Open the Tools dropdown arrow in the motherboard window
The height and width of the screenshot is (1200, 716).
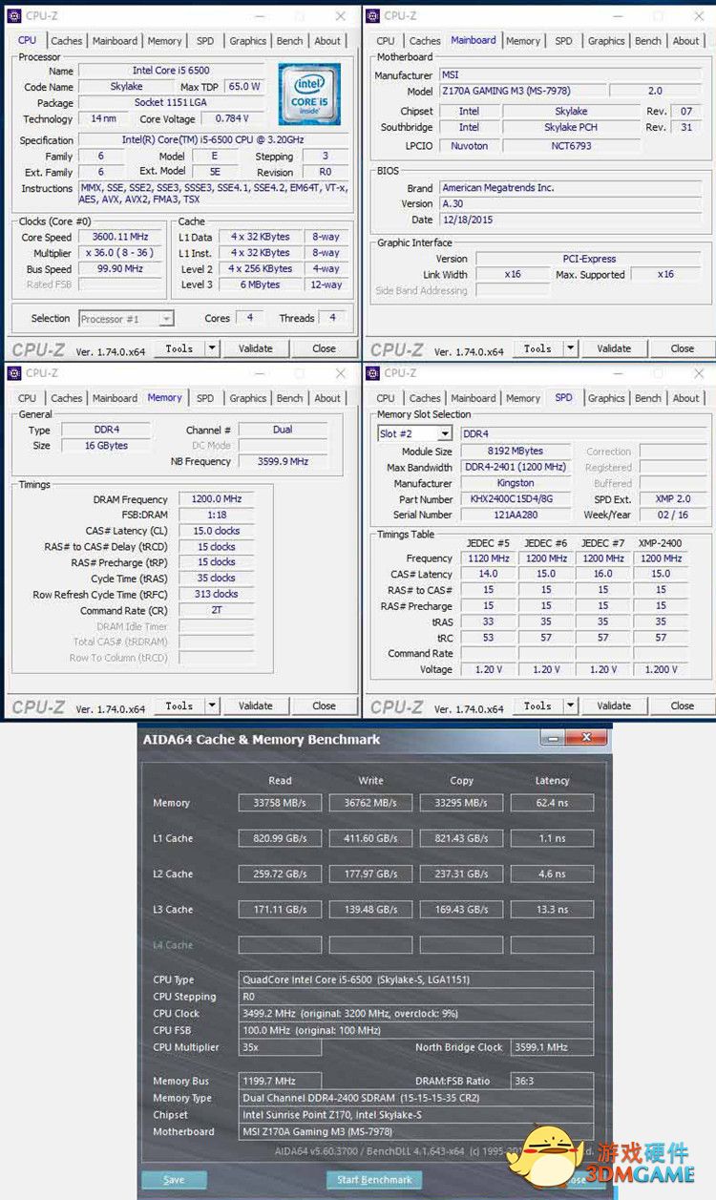point(571,348)
